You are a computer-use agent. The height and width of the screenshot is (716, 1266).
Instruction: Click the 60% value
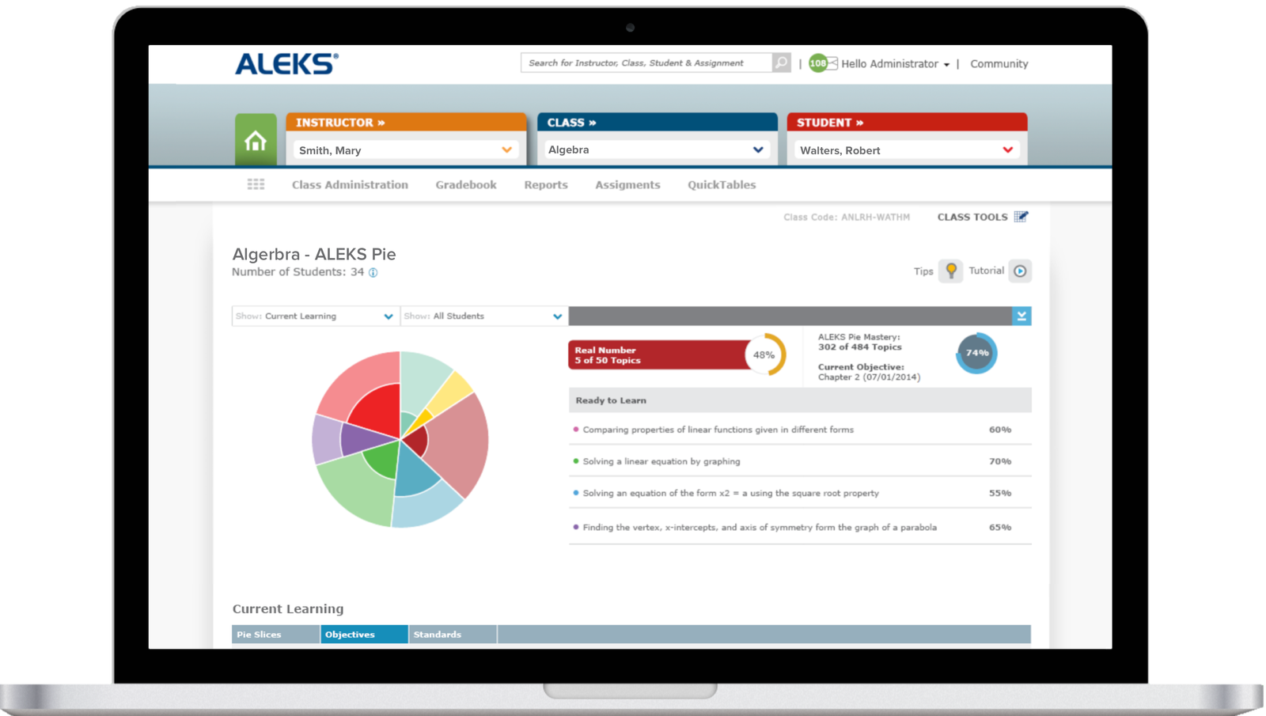[x=1000, y=430]
